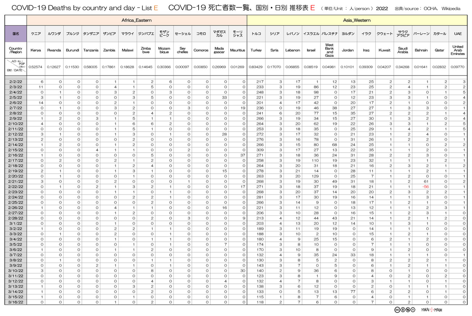Click the Saudi Arabia column header
Image resolution: width=472 pixels, height=316 pixels.
[403, 50]
